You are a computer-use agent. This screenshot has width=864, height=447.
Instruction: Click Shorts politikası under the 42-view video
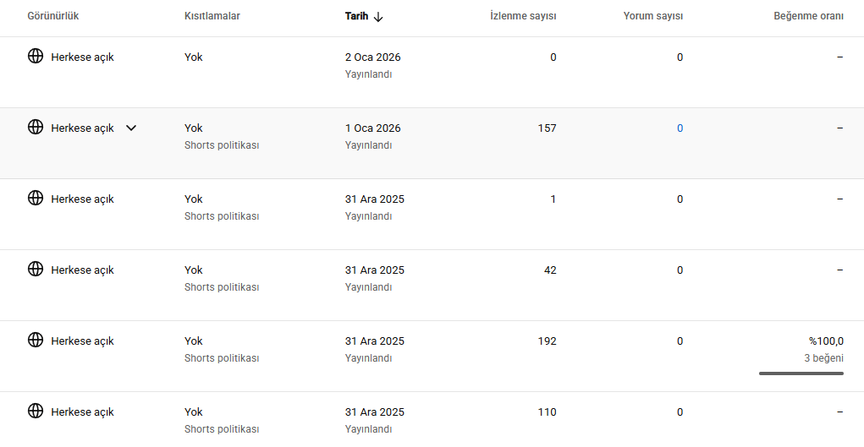click(222, 287)
